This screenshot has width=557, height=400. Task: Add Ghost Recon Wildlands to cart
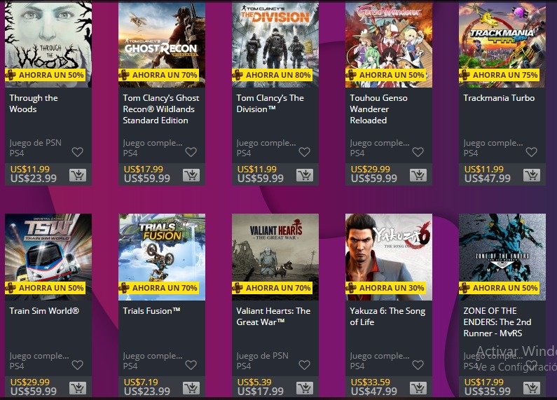pyautogui.click(x=191, y=174)
